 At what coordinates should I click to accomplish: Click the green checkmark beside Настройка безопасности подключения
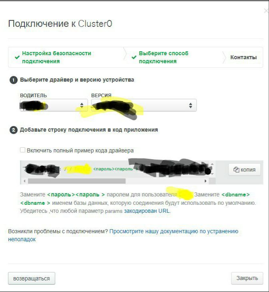point(17,57)
